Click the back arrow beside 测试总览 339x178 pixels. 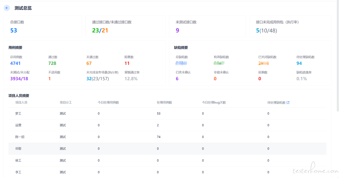[7, 8]
